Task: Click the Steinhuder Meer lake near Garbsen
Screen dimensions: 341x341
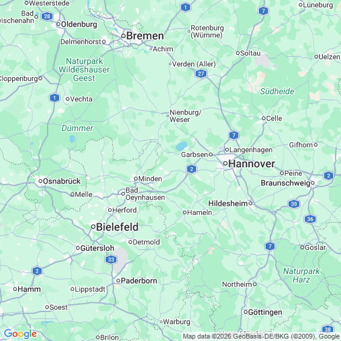Action: point(182,146)
